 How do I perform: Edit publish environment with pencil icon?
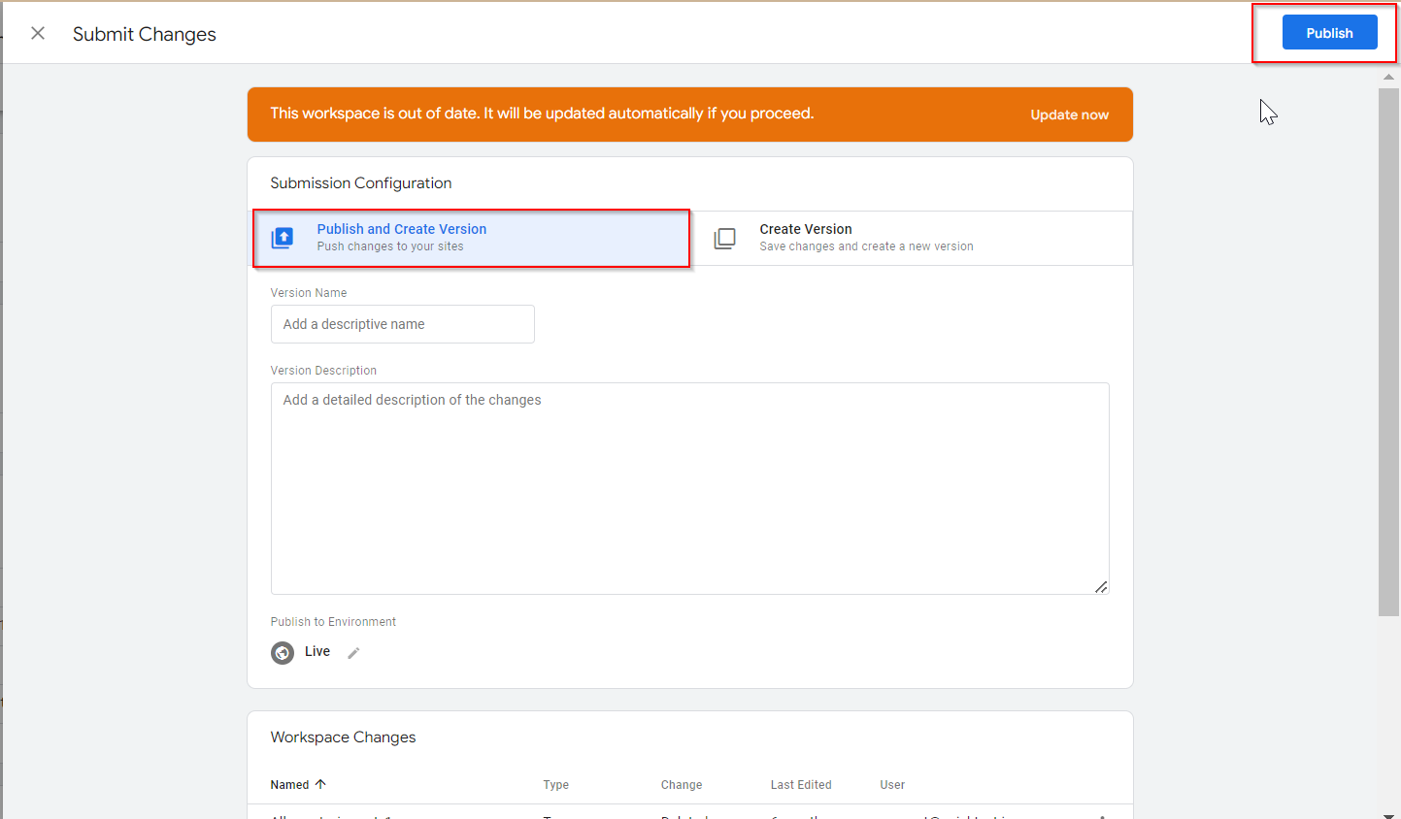tap(353, 653)
